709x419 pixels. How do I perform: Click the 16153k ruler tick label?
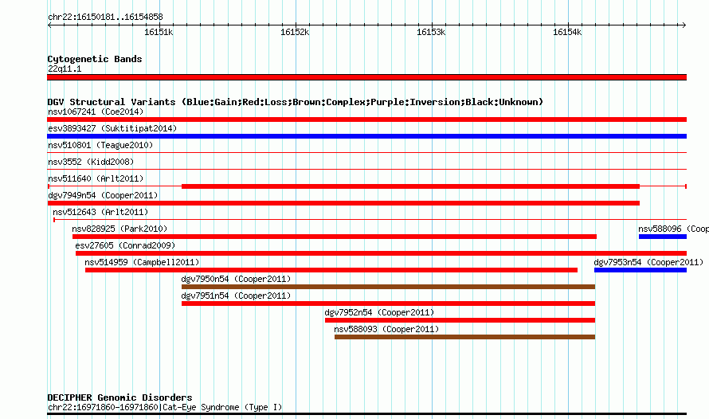click(431, 32)
